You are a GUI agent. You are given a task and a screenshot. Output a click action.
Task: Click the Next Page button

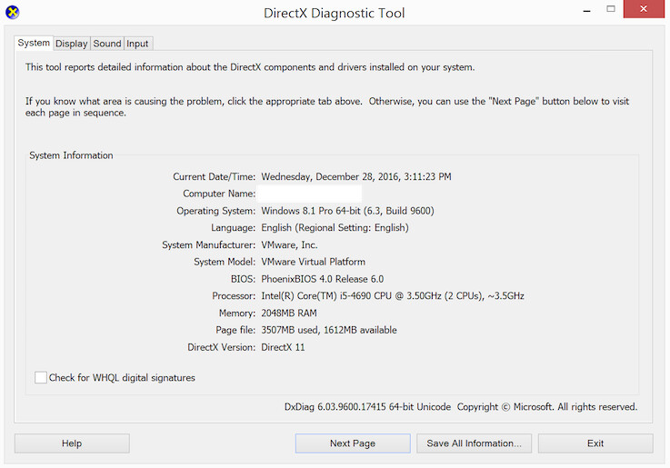tap(352, 443)
